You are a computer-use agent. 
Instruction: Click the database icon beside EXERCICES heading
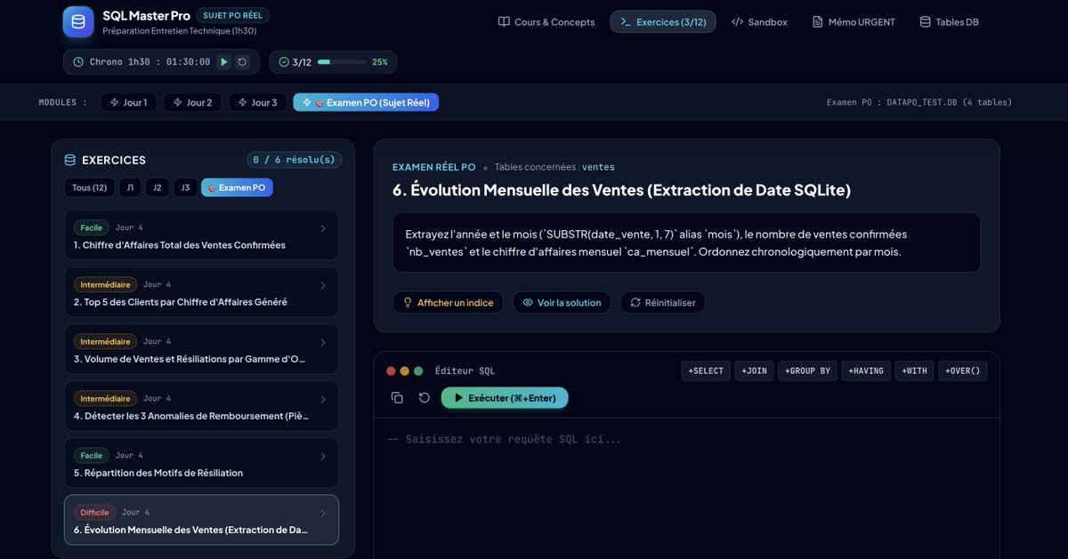pos(70,160)
